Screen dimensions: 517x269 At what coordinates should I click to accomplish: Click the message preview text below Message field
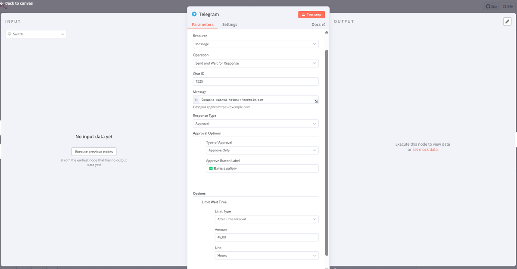pyautogui.click(x=221, y=107)
